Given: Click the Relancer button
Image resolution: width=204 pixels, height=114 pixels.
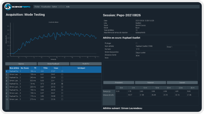Looking at the screenshot, I should click(150, 83).
